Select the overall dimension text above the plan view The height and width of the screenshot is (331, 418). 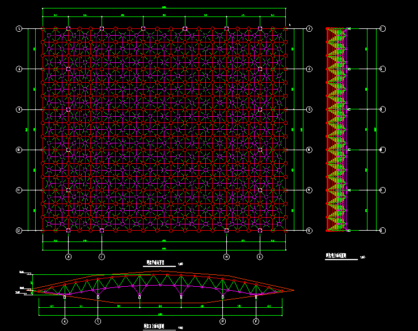(x=164, y=7)
